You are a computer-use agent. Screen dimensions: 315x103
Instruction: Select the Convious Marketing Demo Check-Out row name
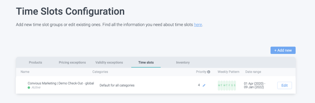[61, 83]
